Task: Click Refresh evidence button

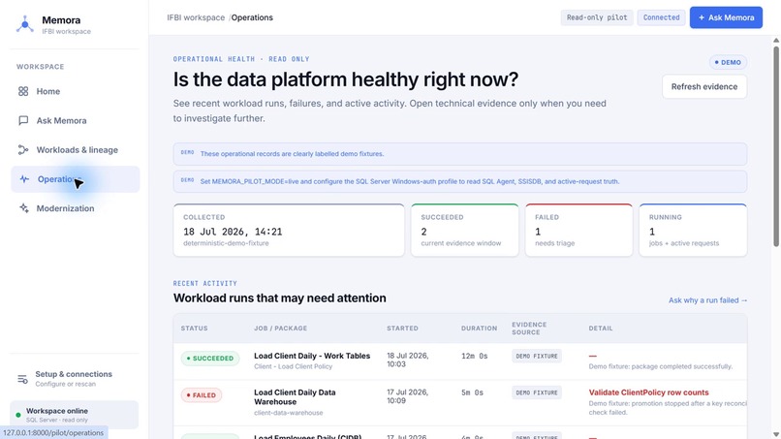Action: tap(704, 86)
